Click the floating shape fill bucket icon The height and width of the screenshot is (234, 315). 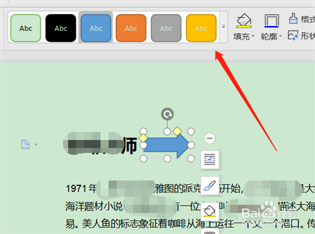tap(210, 211)
